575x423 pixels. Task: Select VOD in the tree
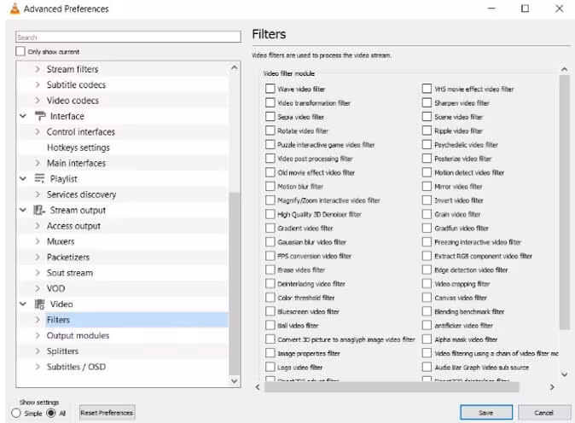point(55,288)
